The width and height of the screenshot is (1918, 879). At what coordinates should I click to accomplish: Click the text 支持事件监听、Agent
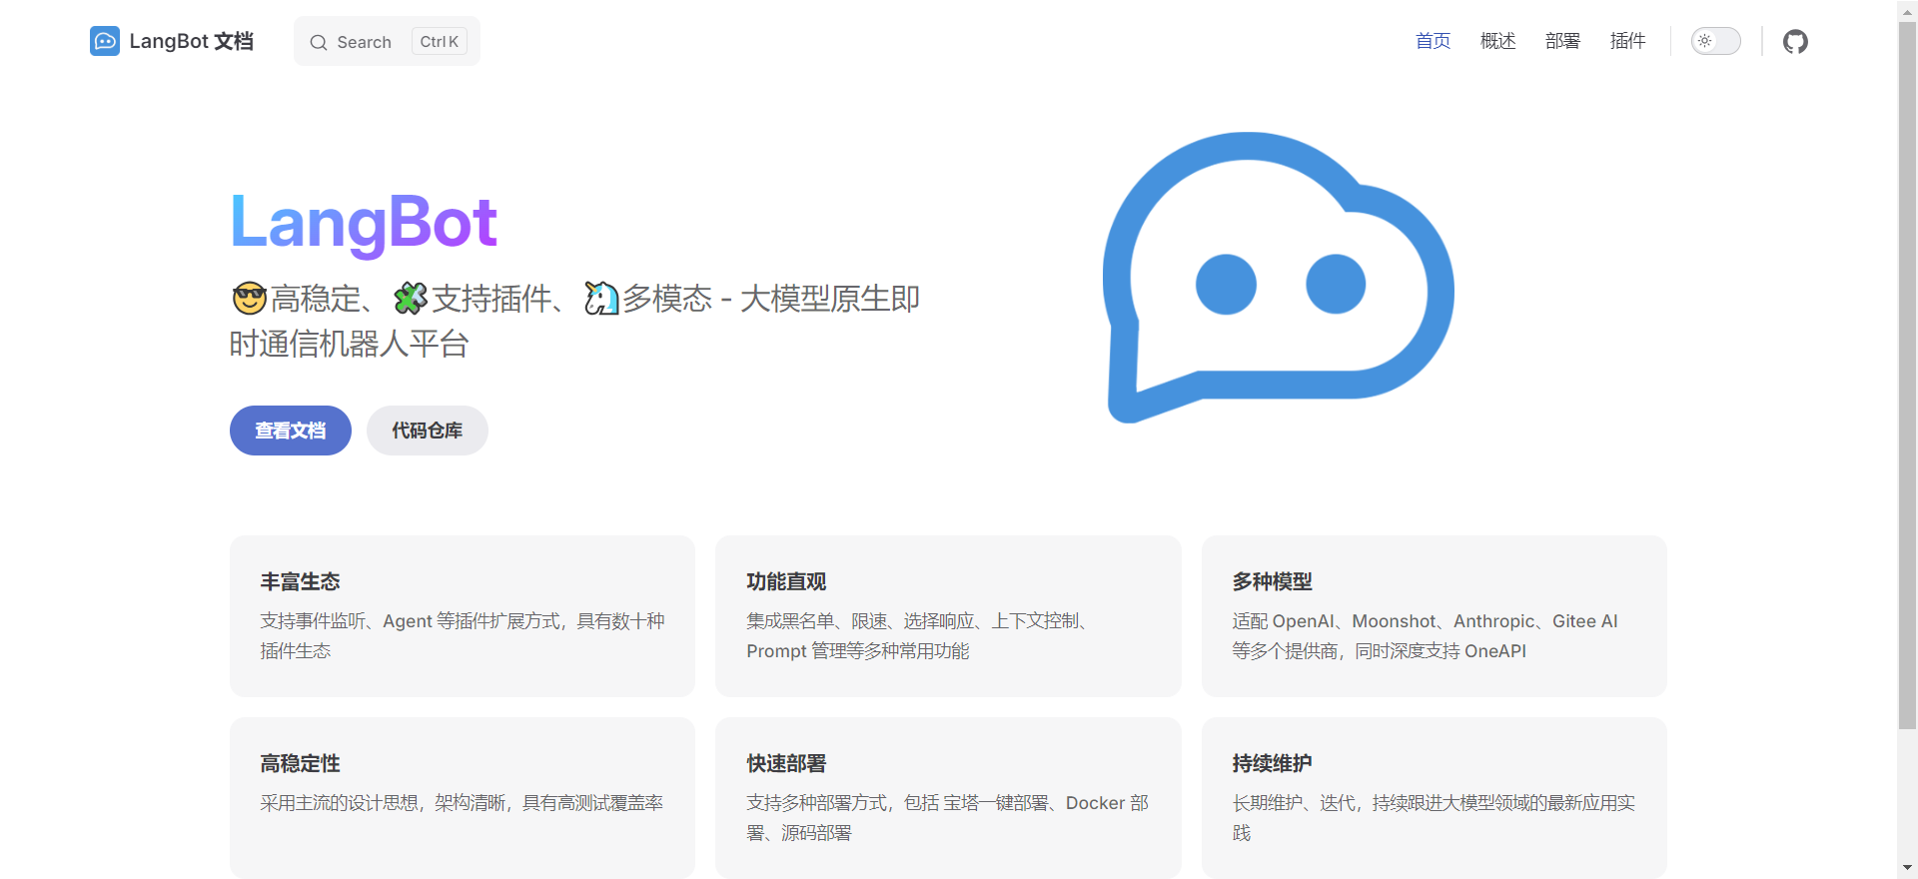(463, 636)
